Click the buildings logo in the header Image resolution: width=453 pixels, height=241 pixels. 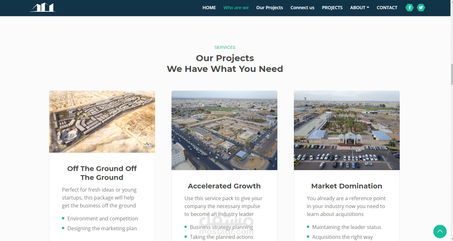point(43,7)
